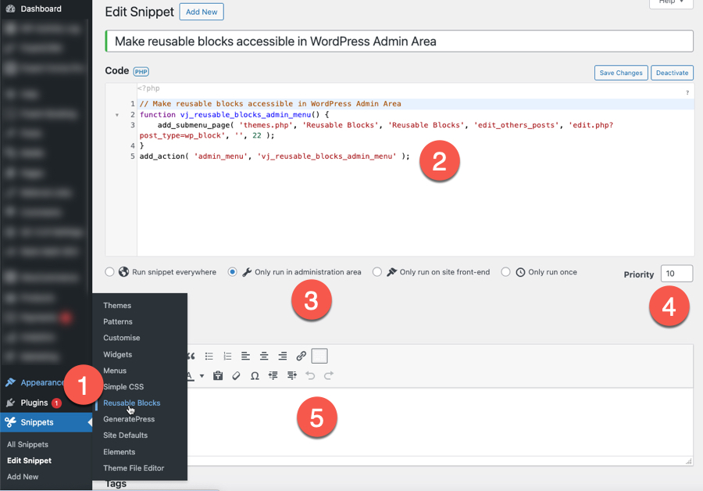703x491 pixels.
Task: Open Reusable Blocks in Appearance submenu
Action: point(131,403)
